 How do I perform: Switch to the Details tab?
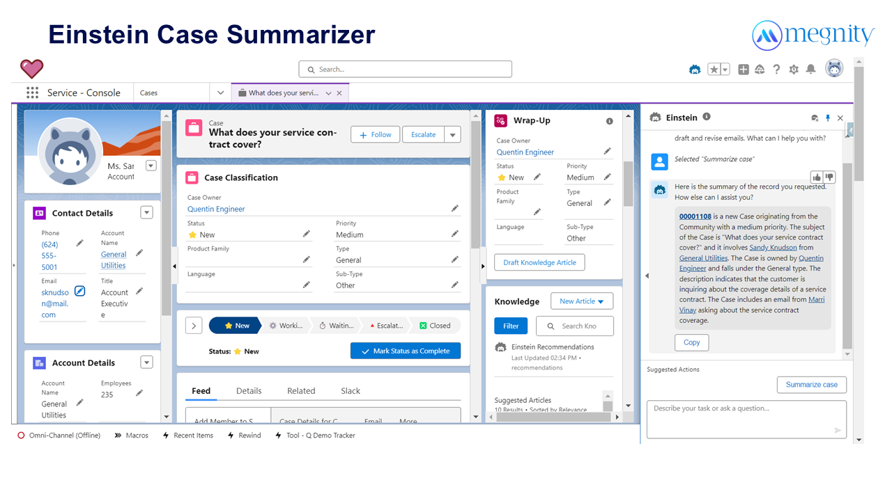pos(249,391)
